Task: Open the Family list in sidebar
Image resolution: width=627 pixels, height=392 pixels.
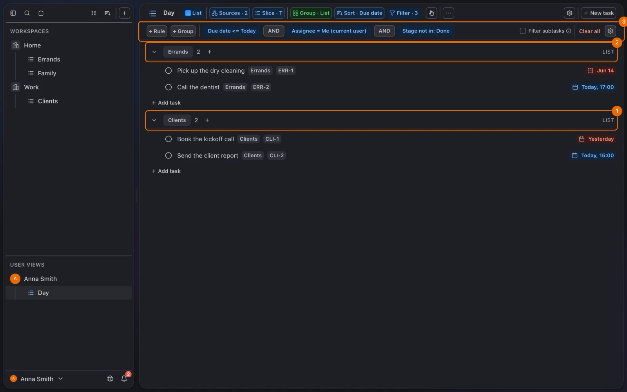Action: pos(47,73)
